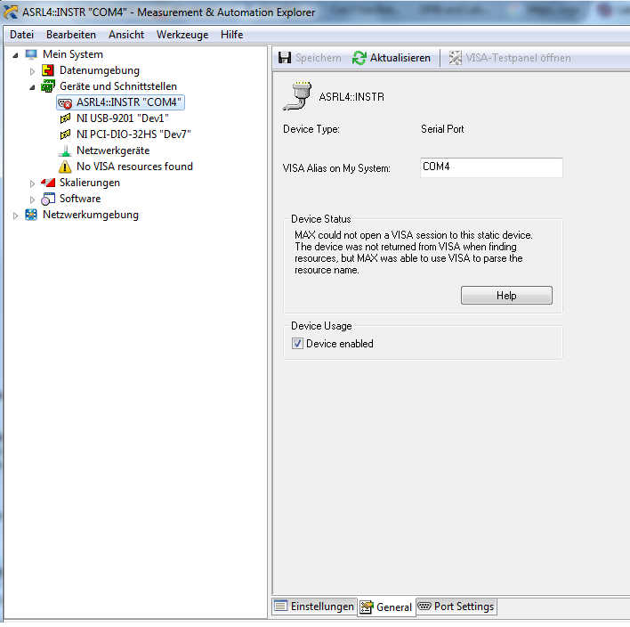Screen dimensions: 630x627
Task: Select No VISA resources found entry
Action: tap(134, 167)
